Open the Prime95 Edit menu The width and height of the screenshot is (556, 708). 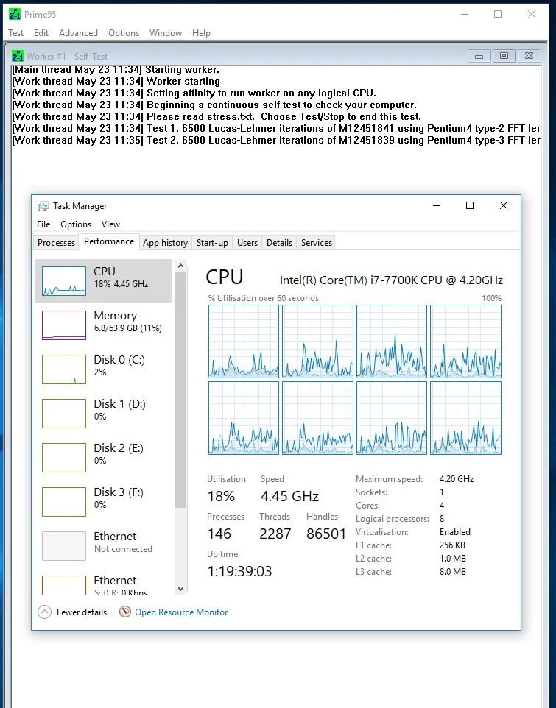(41, 33)
